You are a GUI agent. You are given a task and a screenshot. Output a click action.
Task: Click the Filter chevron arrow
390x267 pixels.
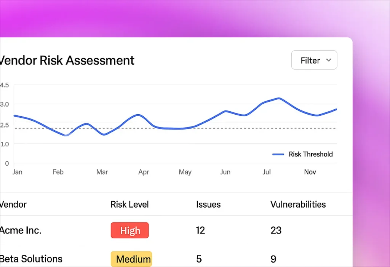[329, 60]
